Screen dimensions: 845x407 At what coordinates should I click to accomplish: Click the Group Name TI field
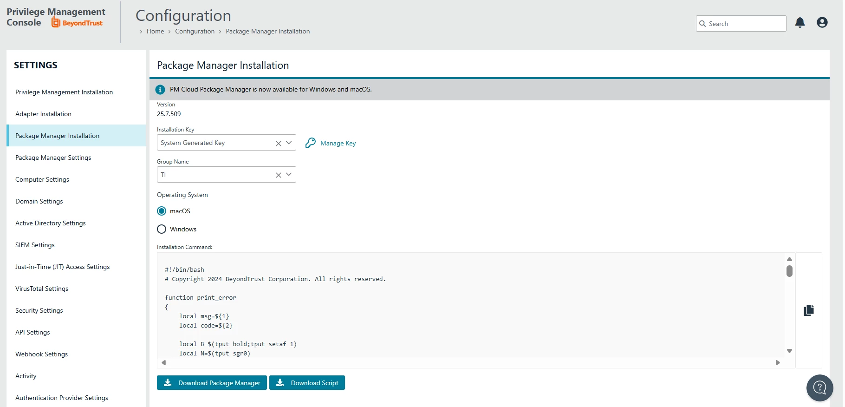click(227, 175)
